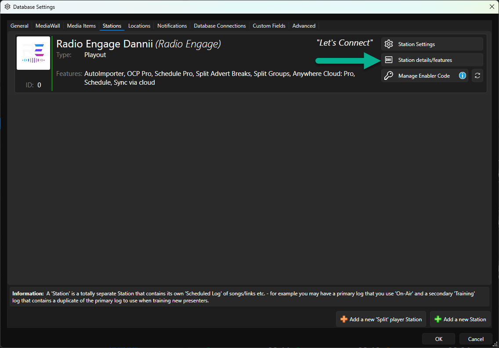
Task: Click the refresh arrows icon button
Action: click(x=477, y=75)
